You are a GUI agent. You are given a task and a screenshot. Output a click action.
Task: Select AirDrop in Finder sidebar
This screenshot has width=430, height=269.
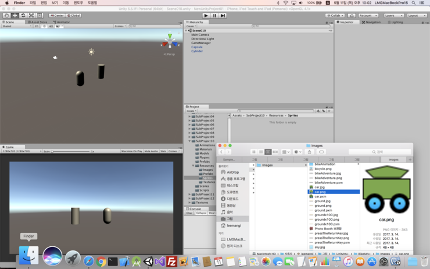tap(233, 172)
